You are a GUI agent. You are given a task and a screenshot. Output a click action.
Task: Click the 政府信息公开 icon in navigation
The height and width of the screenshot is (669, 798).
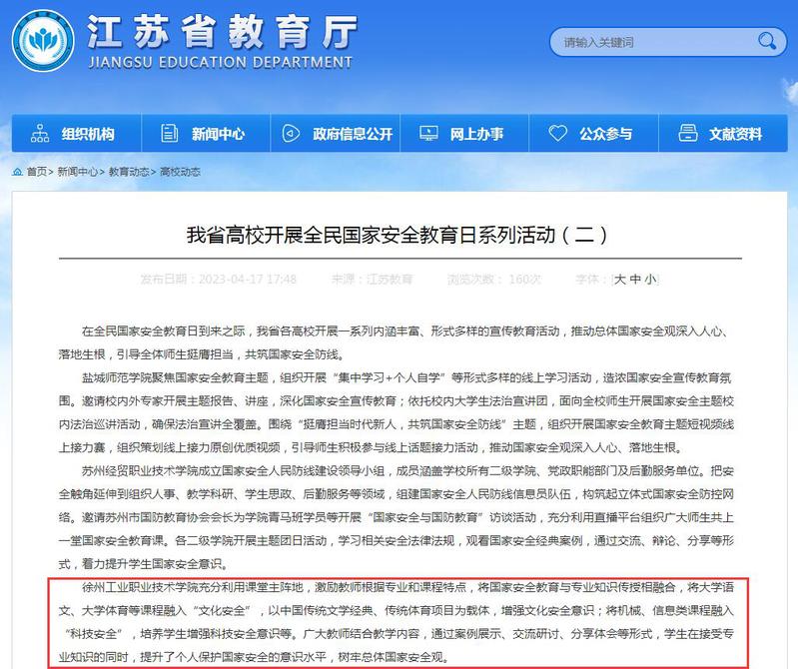[292, 134]
